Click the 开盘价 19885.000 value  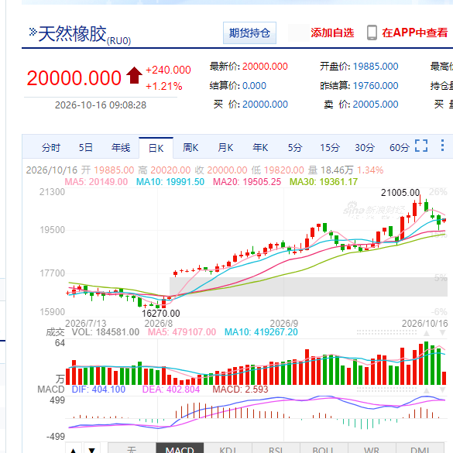pos(376,67)
